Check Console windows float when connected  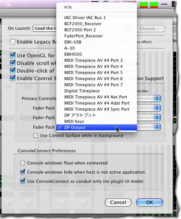coord(23,163)
